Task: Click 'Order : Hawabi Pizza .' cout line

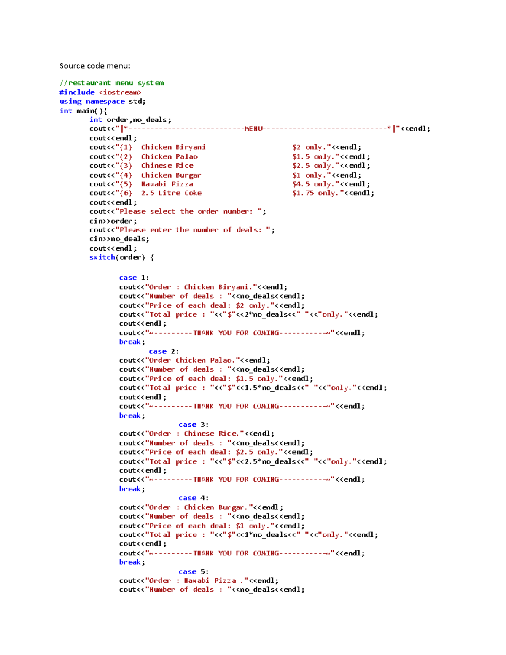Action: pos(199,581)
